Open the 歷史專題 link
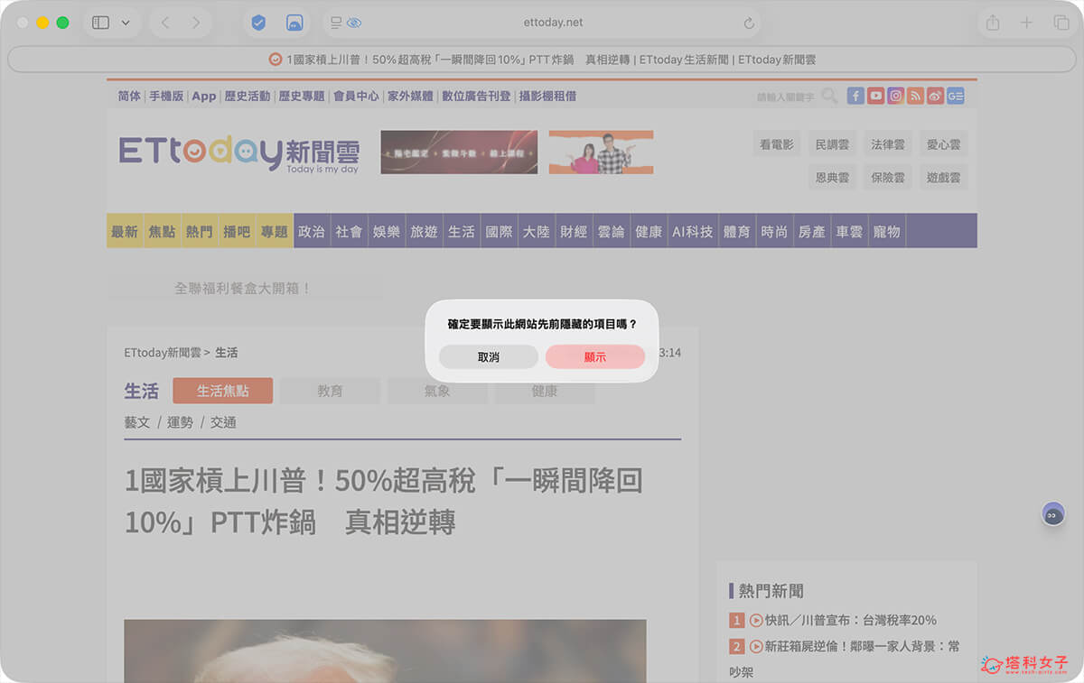The height and width of the screenshot is (683, 1084). [302, 96]
